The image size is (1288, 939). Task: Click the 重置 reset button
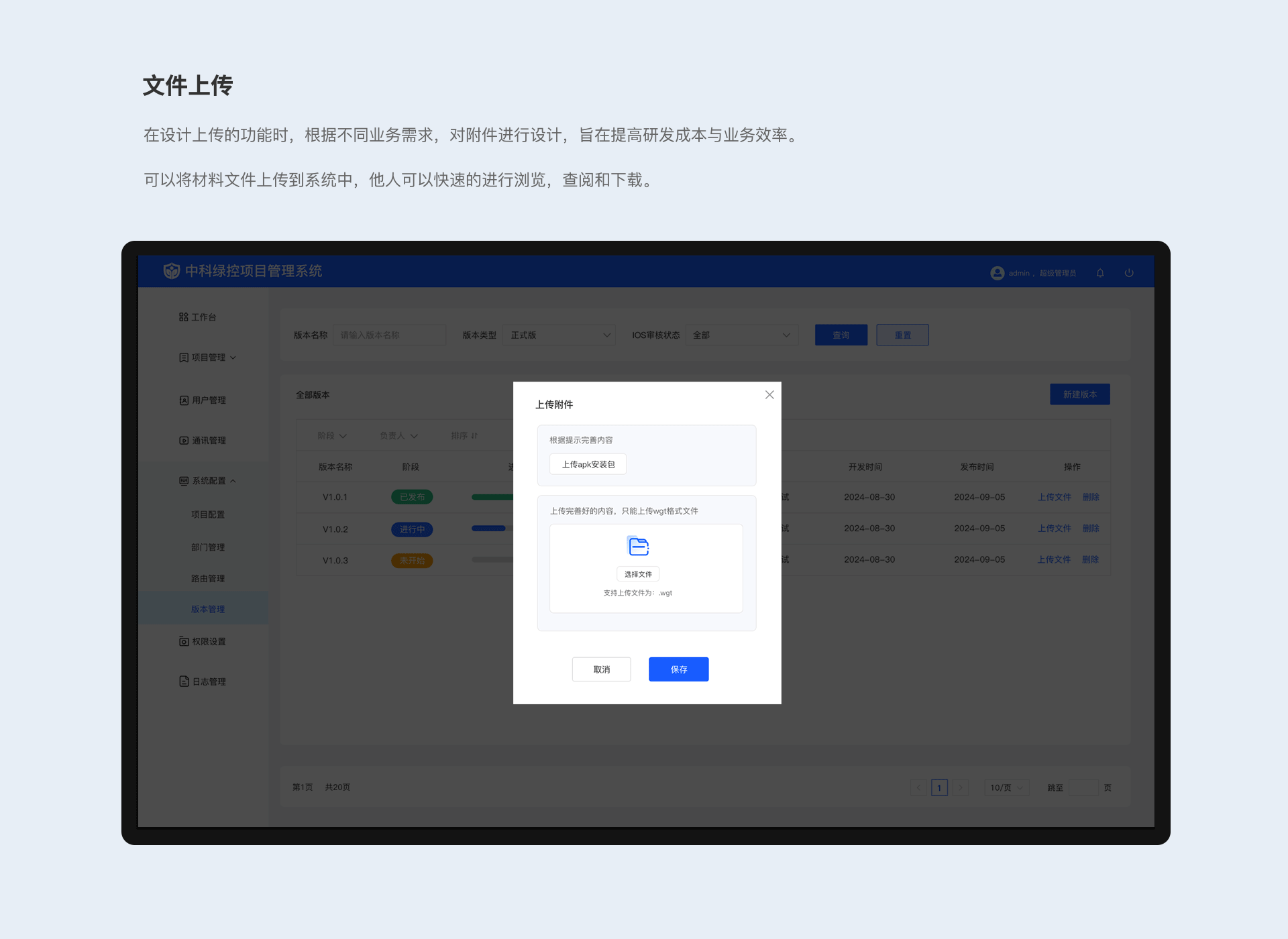click(x=903, y=335)
